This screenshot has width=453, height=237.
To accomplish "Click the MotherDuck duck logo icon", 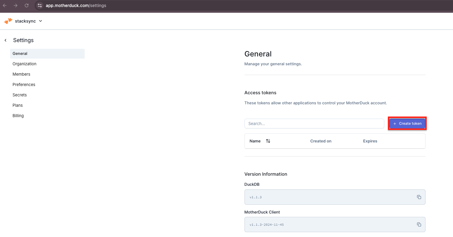I will [8, 21].
